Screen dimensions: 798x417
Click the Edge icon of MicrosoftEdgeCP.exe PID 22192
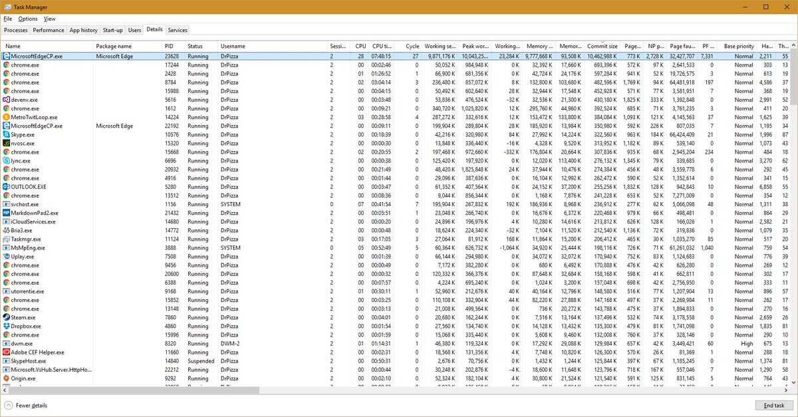point(6,126)
